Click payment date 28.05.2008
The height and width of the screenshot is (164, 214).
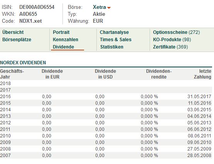click(x=199, y=155)
